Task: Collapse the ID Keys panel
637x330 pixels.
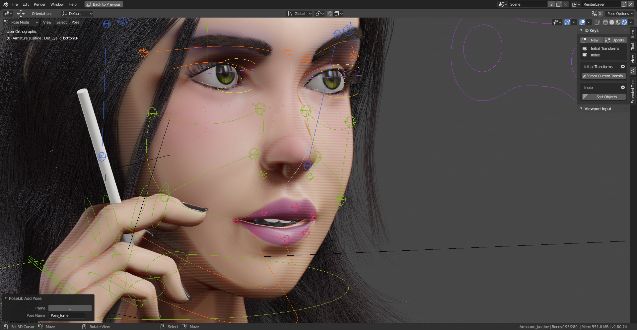Action: tap(581, 30)
